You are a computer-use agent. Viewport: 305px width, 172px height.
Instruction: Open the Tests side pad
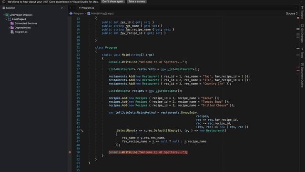pos(302,53)
